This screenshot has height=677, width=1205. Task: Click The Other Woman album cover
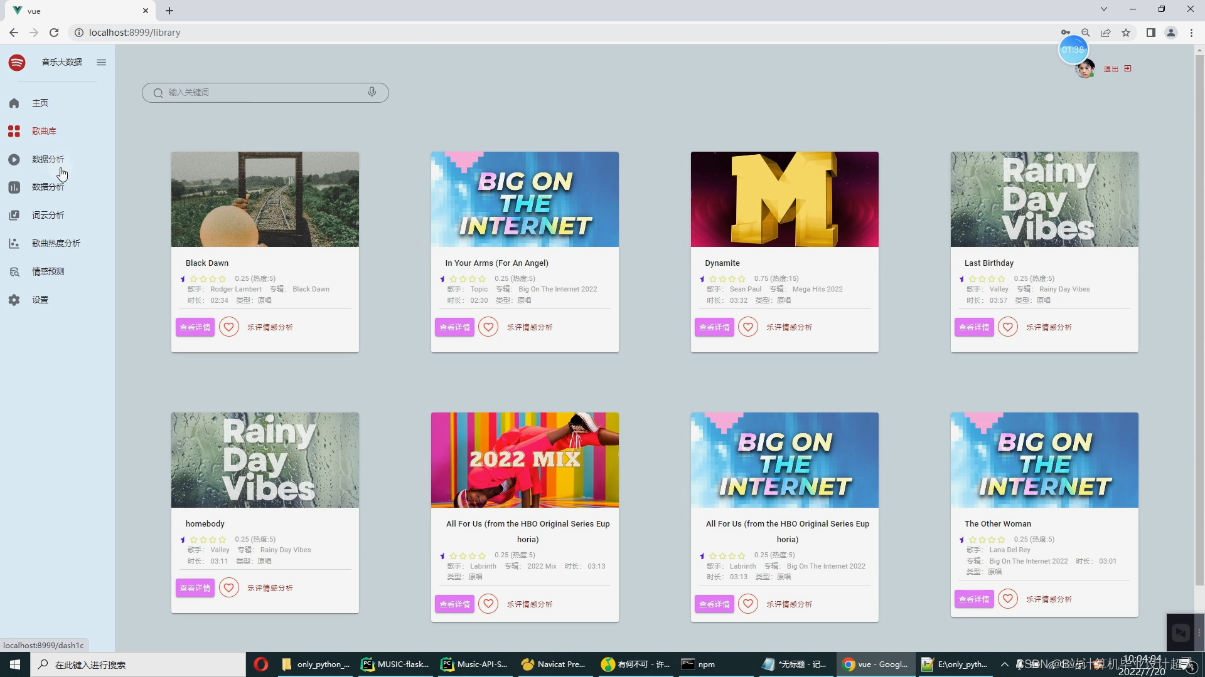(1044, 459)
